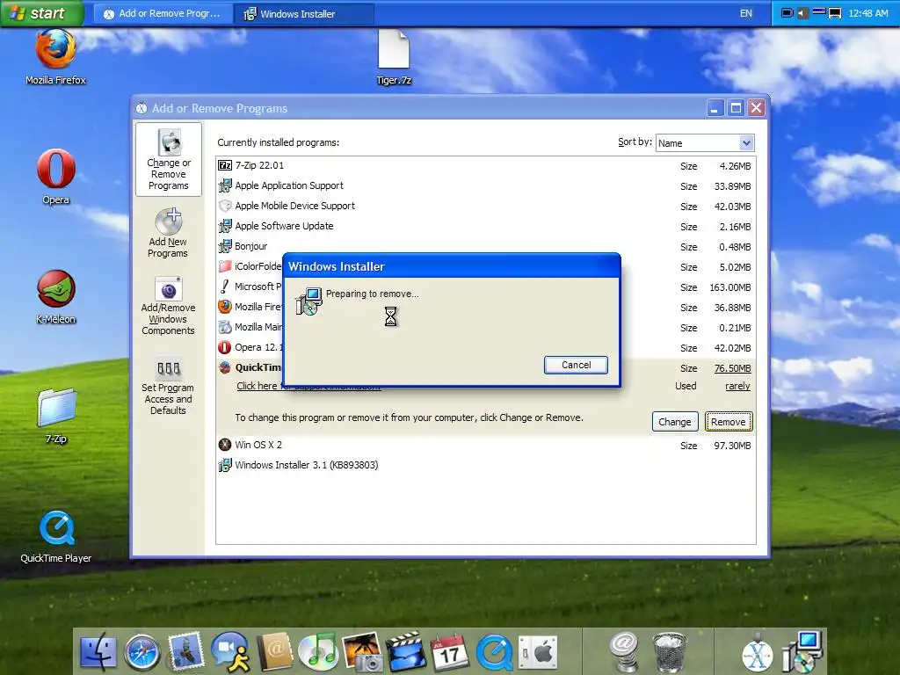This screenshot has height=675, width=900.
Task: Select the Mozilla Firefox list entry
Action: (x=250, y=307)
